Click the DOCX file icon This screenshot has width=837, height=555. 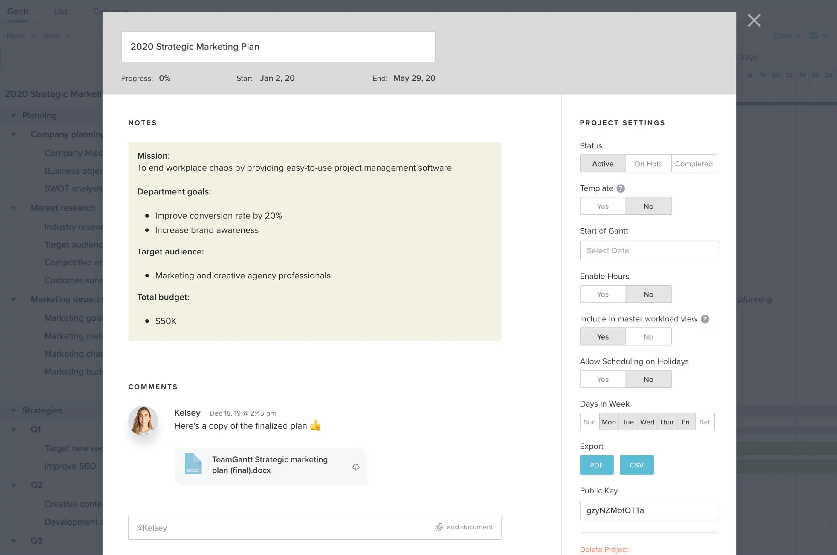(193, 464)
